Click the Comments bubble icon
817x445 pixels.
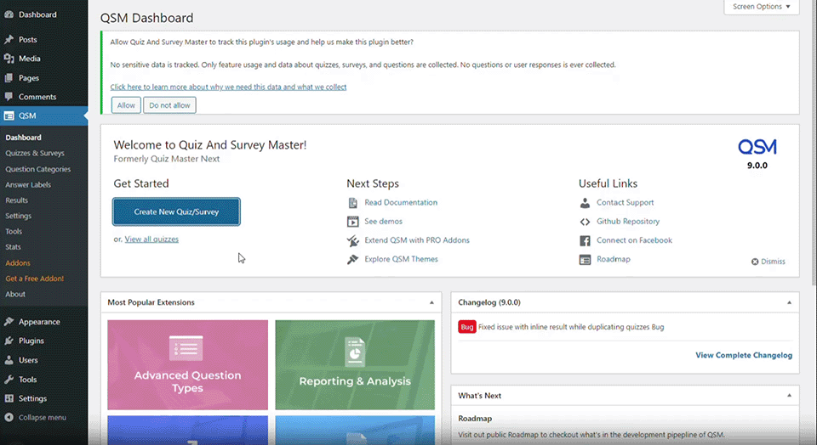9,97
